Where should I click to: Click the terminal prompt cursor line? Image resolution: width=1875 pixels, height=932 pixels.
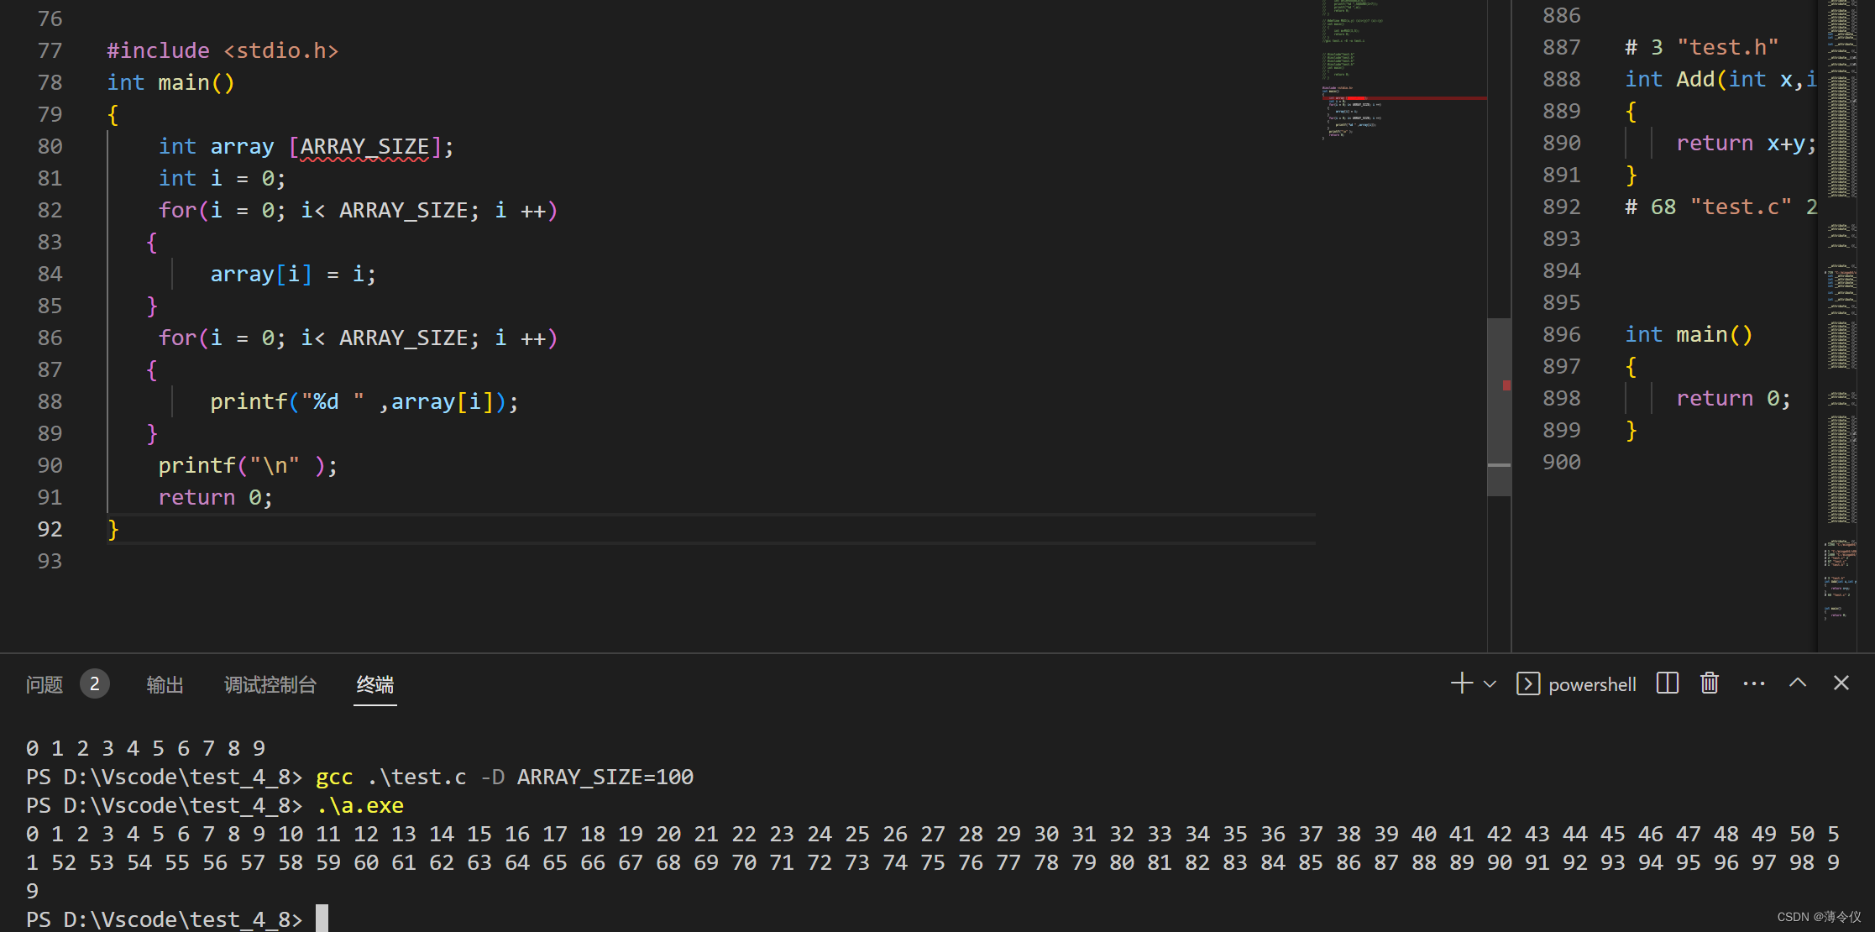[x=176, y=919]
